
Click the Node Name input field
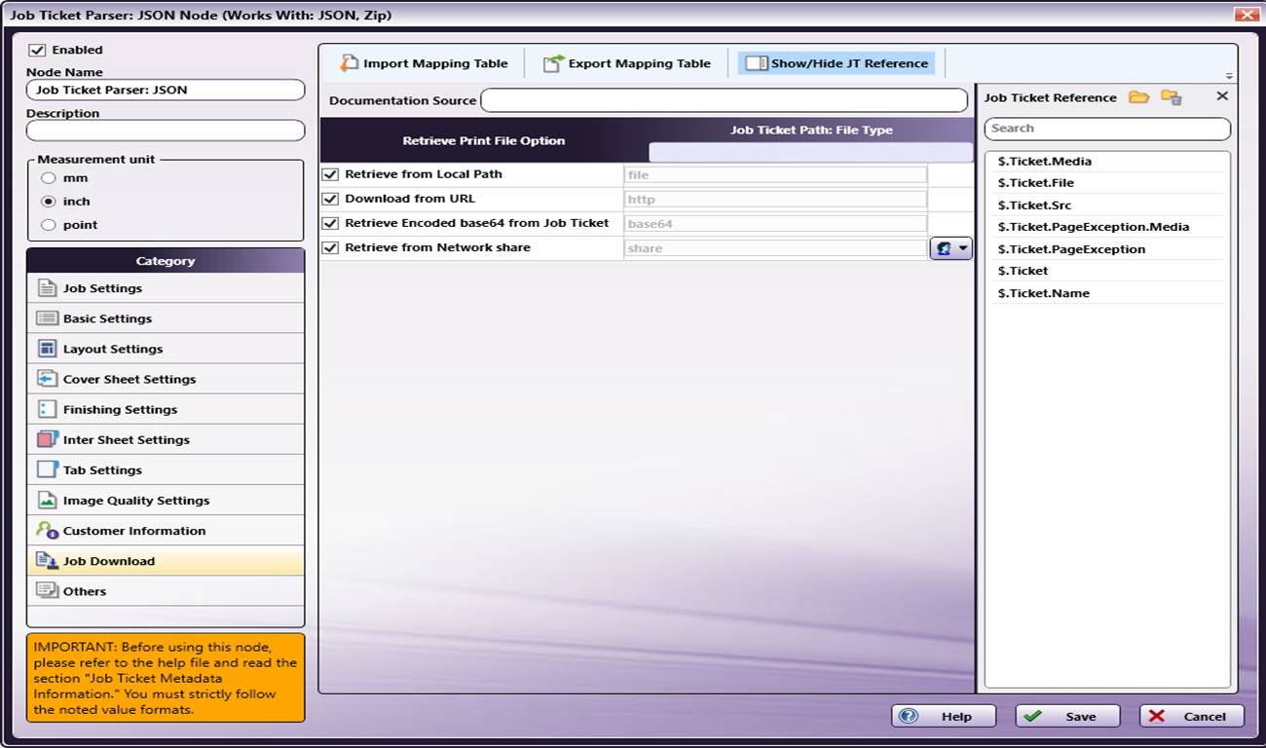pyautogui.click(x=166, y=90)
